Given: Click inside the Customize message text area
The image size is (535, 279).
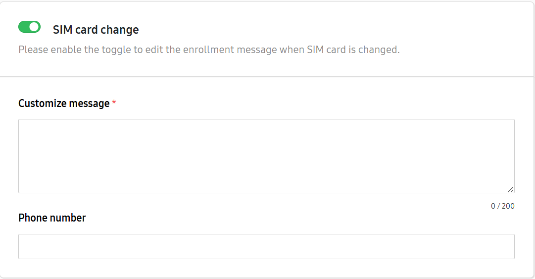Looking at the screenshot, I should pyautogui.click(x=266, y=156).
